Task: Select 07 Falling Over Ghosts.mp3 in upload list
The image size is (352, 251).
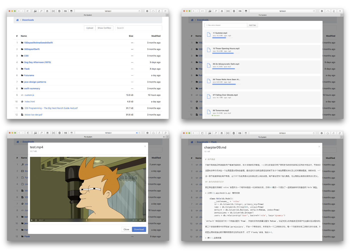Action: pyautogui.click(x=262, y=98)
